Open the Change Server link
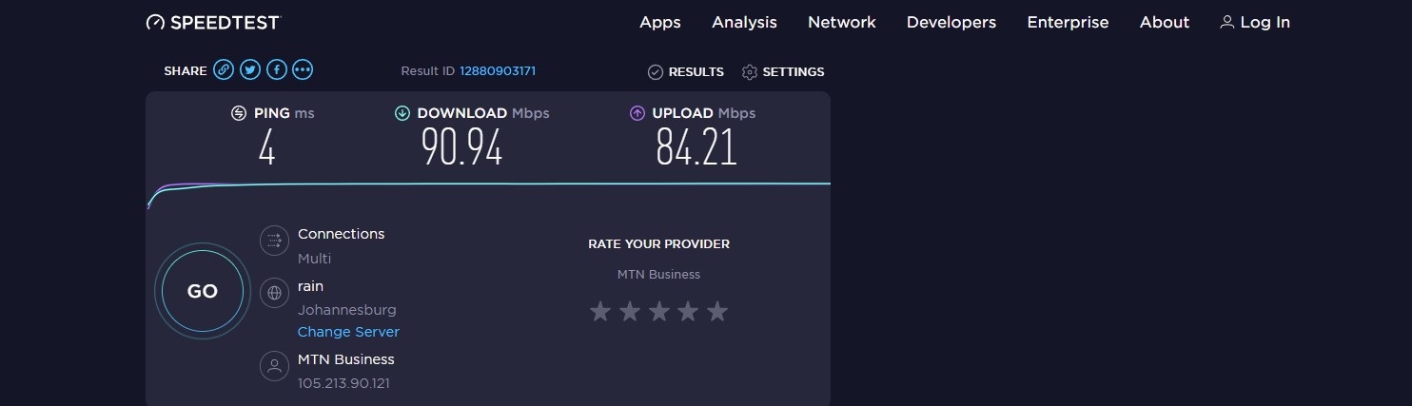This screenshot has height=406, width=1412. click(x=348, y=332)
